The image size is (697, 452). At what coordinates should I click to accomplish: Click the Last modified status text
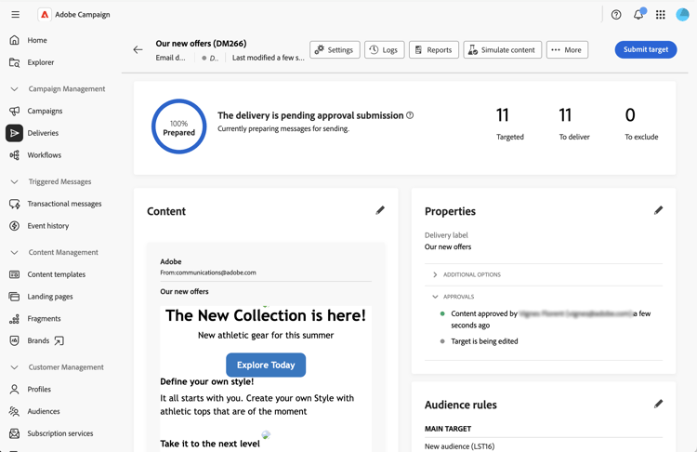pos(268,58)
